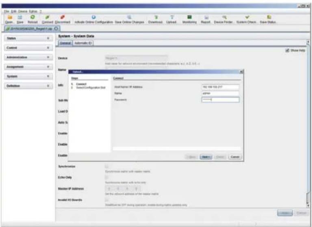Expand the Status sidebar section
This screenshot has width=312, height=227.
(28, 38)
